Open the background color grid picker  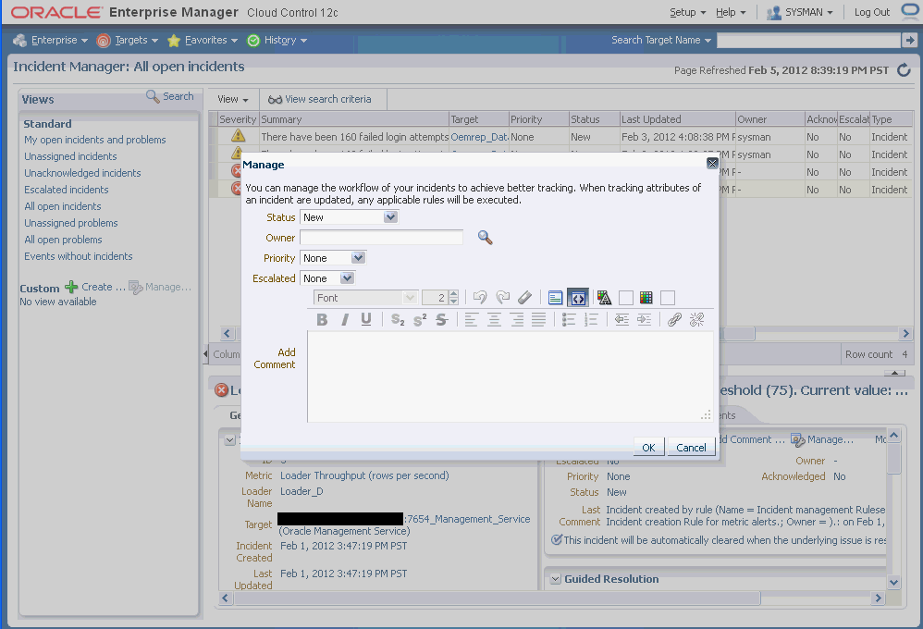click(646, 298)
